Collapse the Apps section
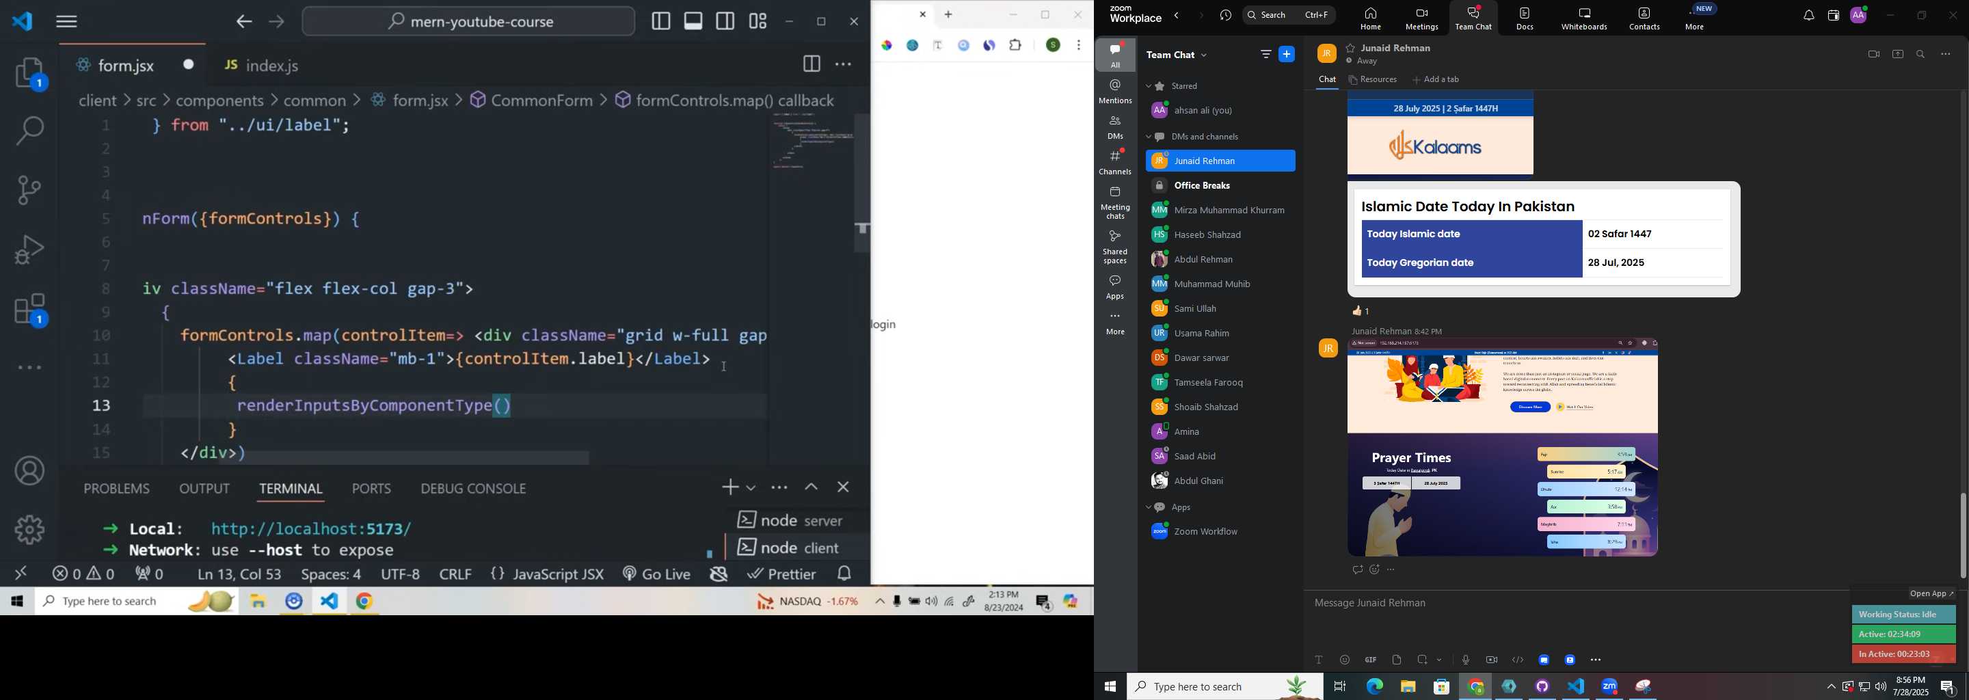1969x700 pixels. coord(1149,507)
